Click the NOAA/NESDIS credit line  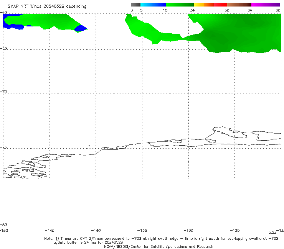point(159,246)
